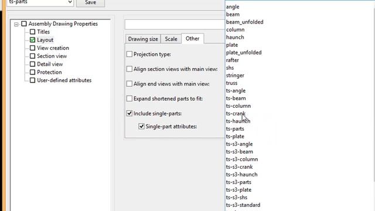Choose ts-angle from the list
The width and height of the screenshot is (375, 211).
click(x=236, y=91)
